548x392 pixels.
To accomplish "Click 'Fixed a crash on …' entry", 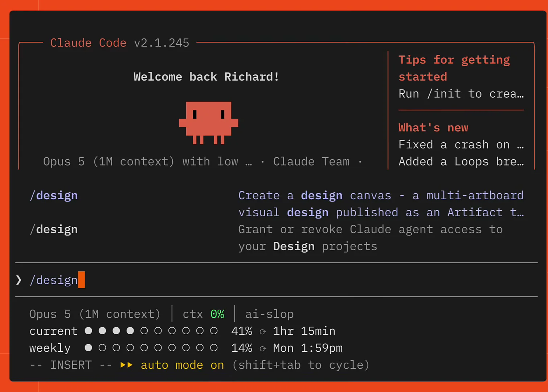I will coord(461,144).
